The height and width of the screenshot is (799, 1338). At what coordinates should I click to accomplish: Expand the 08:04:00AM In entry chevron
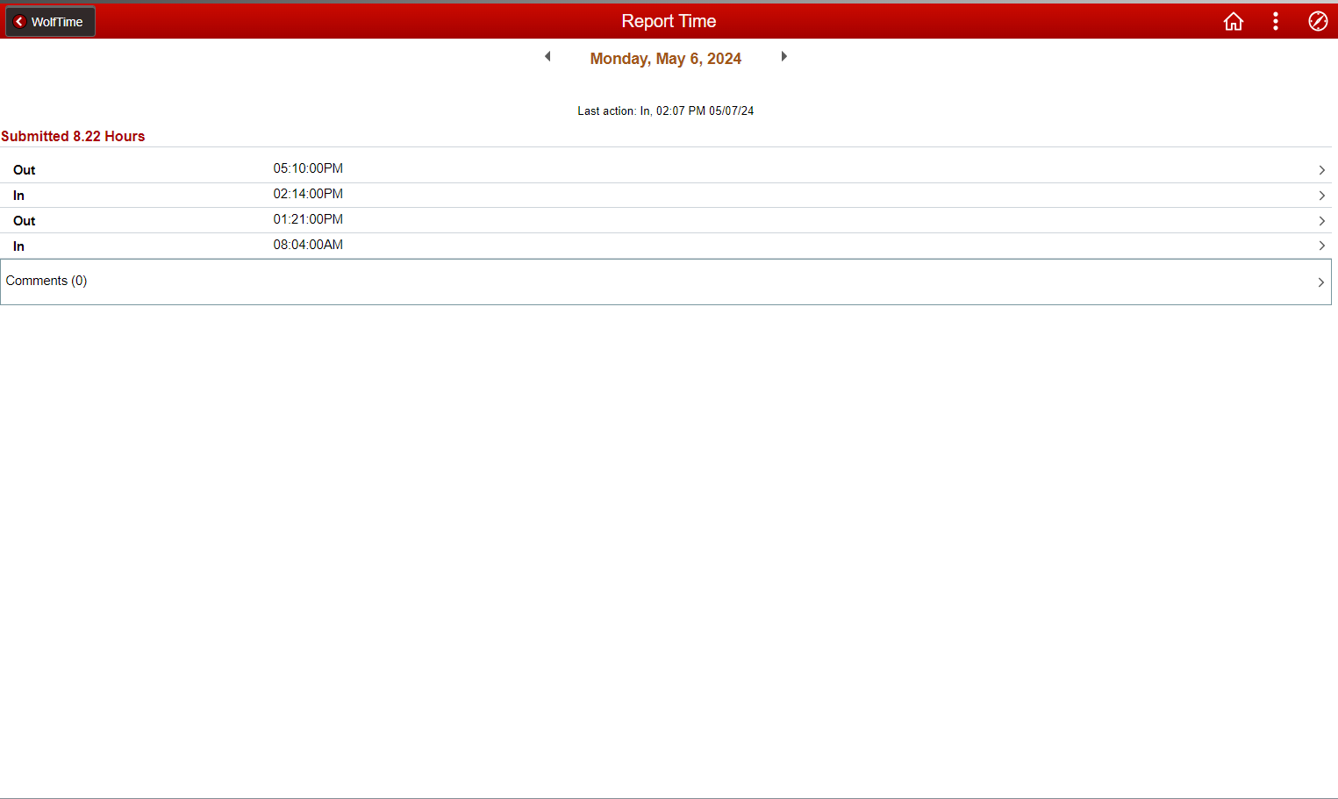tap(1321, 246)
